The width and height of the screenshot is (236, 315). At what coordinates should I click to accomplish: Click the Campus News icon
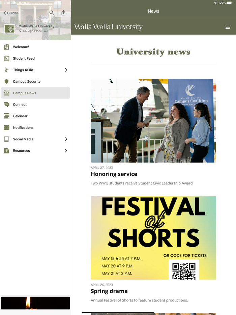(6, 93)
